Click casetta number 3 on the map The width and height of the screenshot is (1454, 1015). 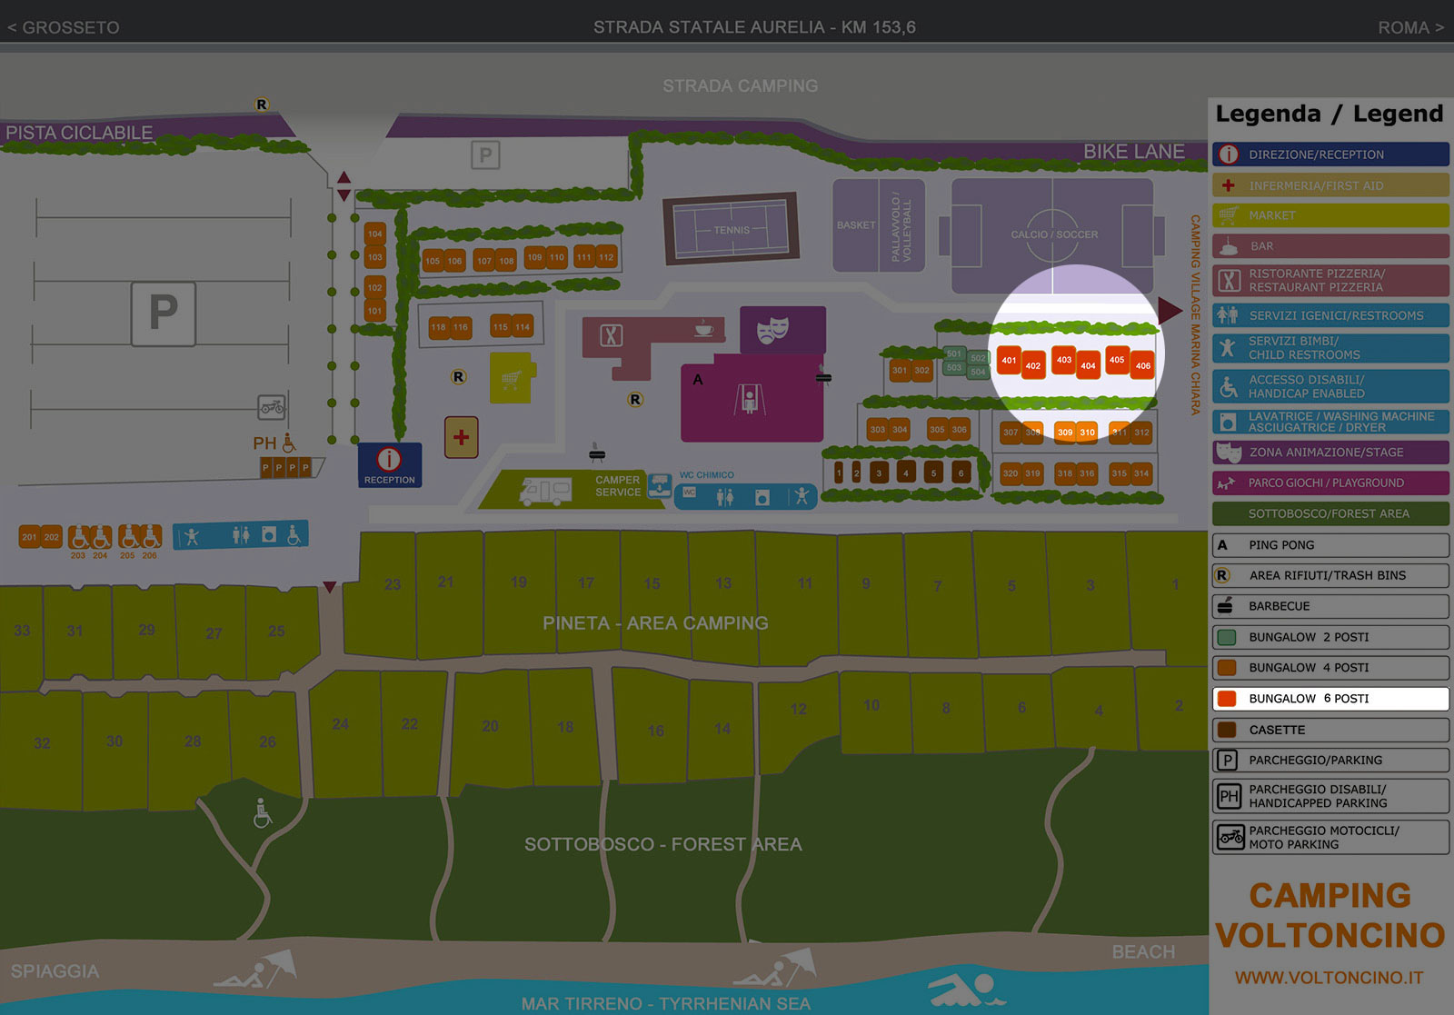pyautogui.click(x=879, y=473)
